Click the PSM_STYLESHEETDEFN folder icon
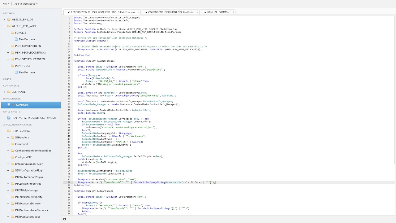Screen dimensions: 396x223 (x=12, y=59)
